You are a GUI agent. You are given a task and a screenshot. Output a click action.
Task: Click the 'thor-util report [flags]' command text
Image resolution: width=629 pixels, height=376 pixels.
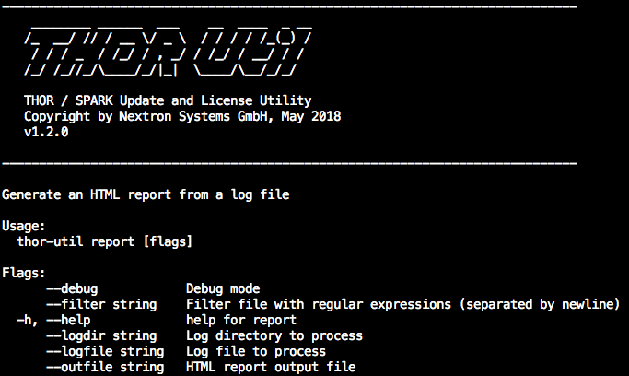coord(104,241)
